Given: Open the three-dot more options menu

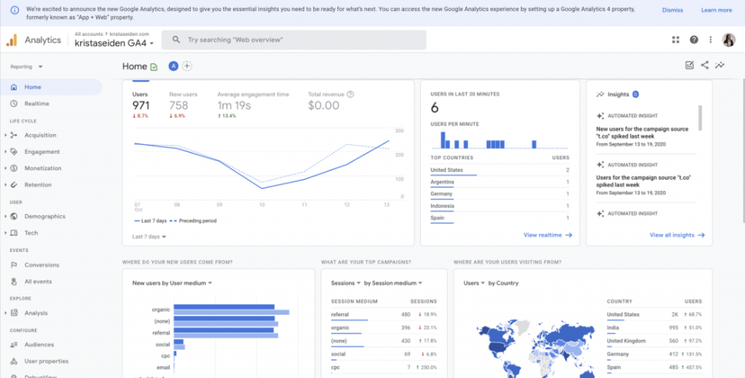Looking at the screenshot, I should 711,40.
